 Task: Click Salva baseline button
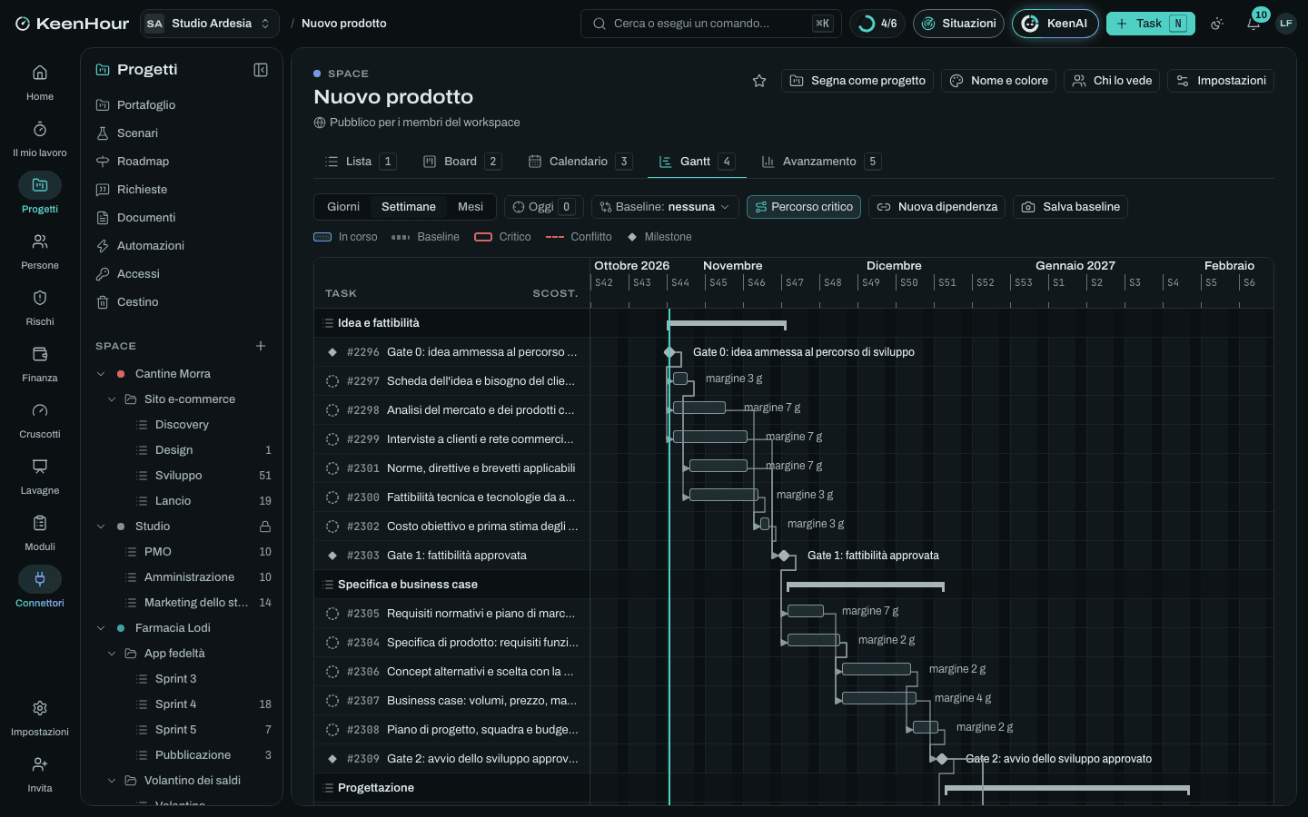(x=1071, y=207)
